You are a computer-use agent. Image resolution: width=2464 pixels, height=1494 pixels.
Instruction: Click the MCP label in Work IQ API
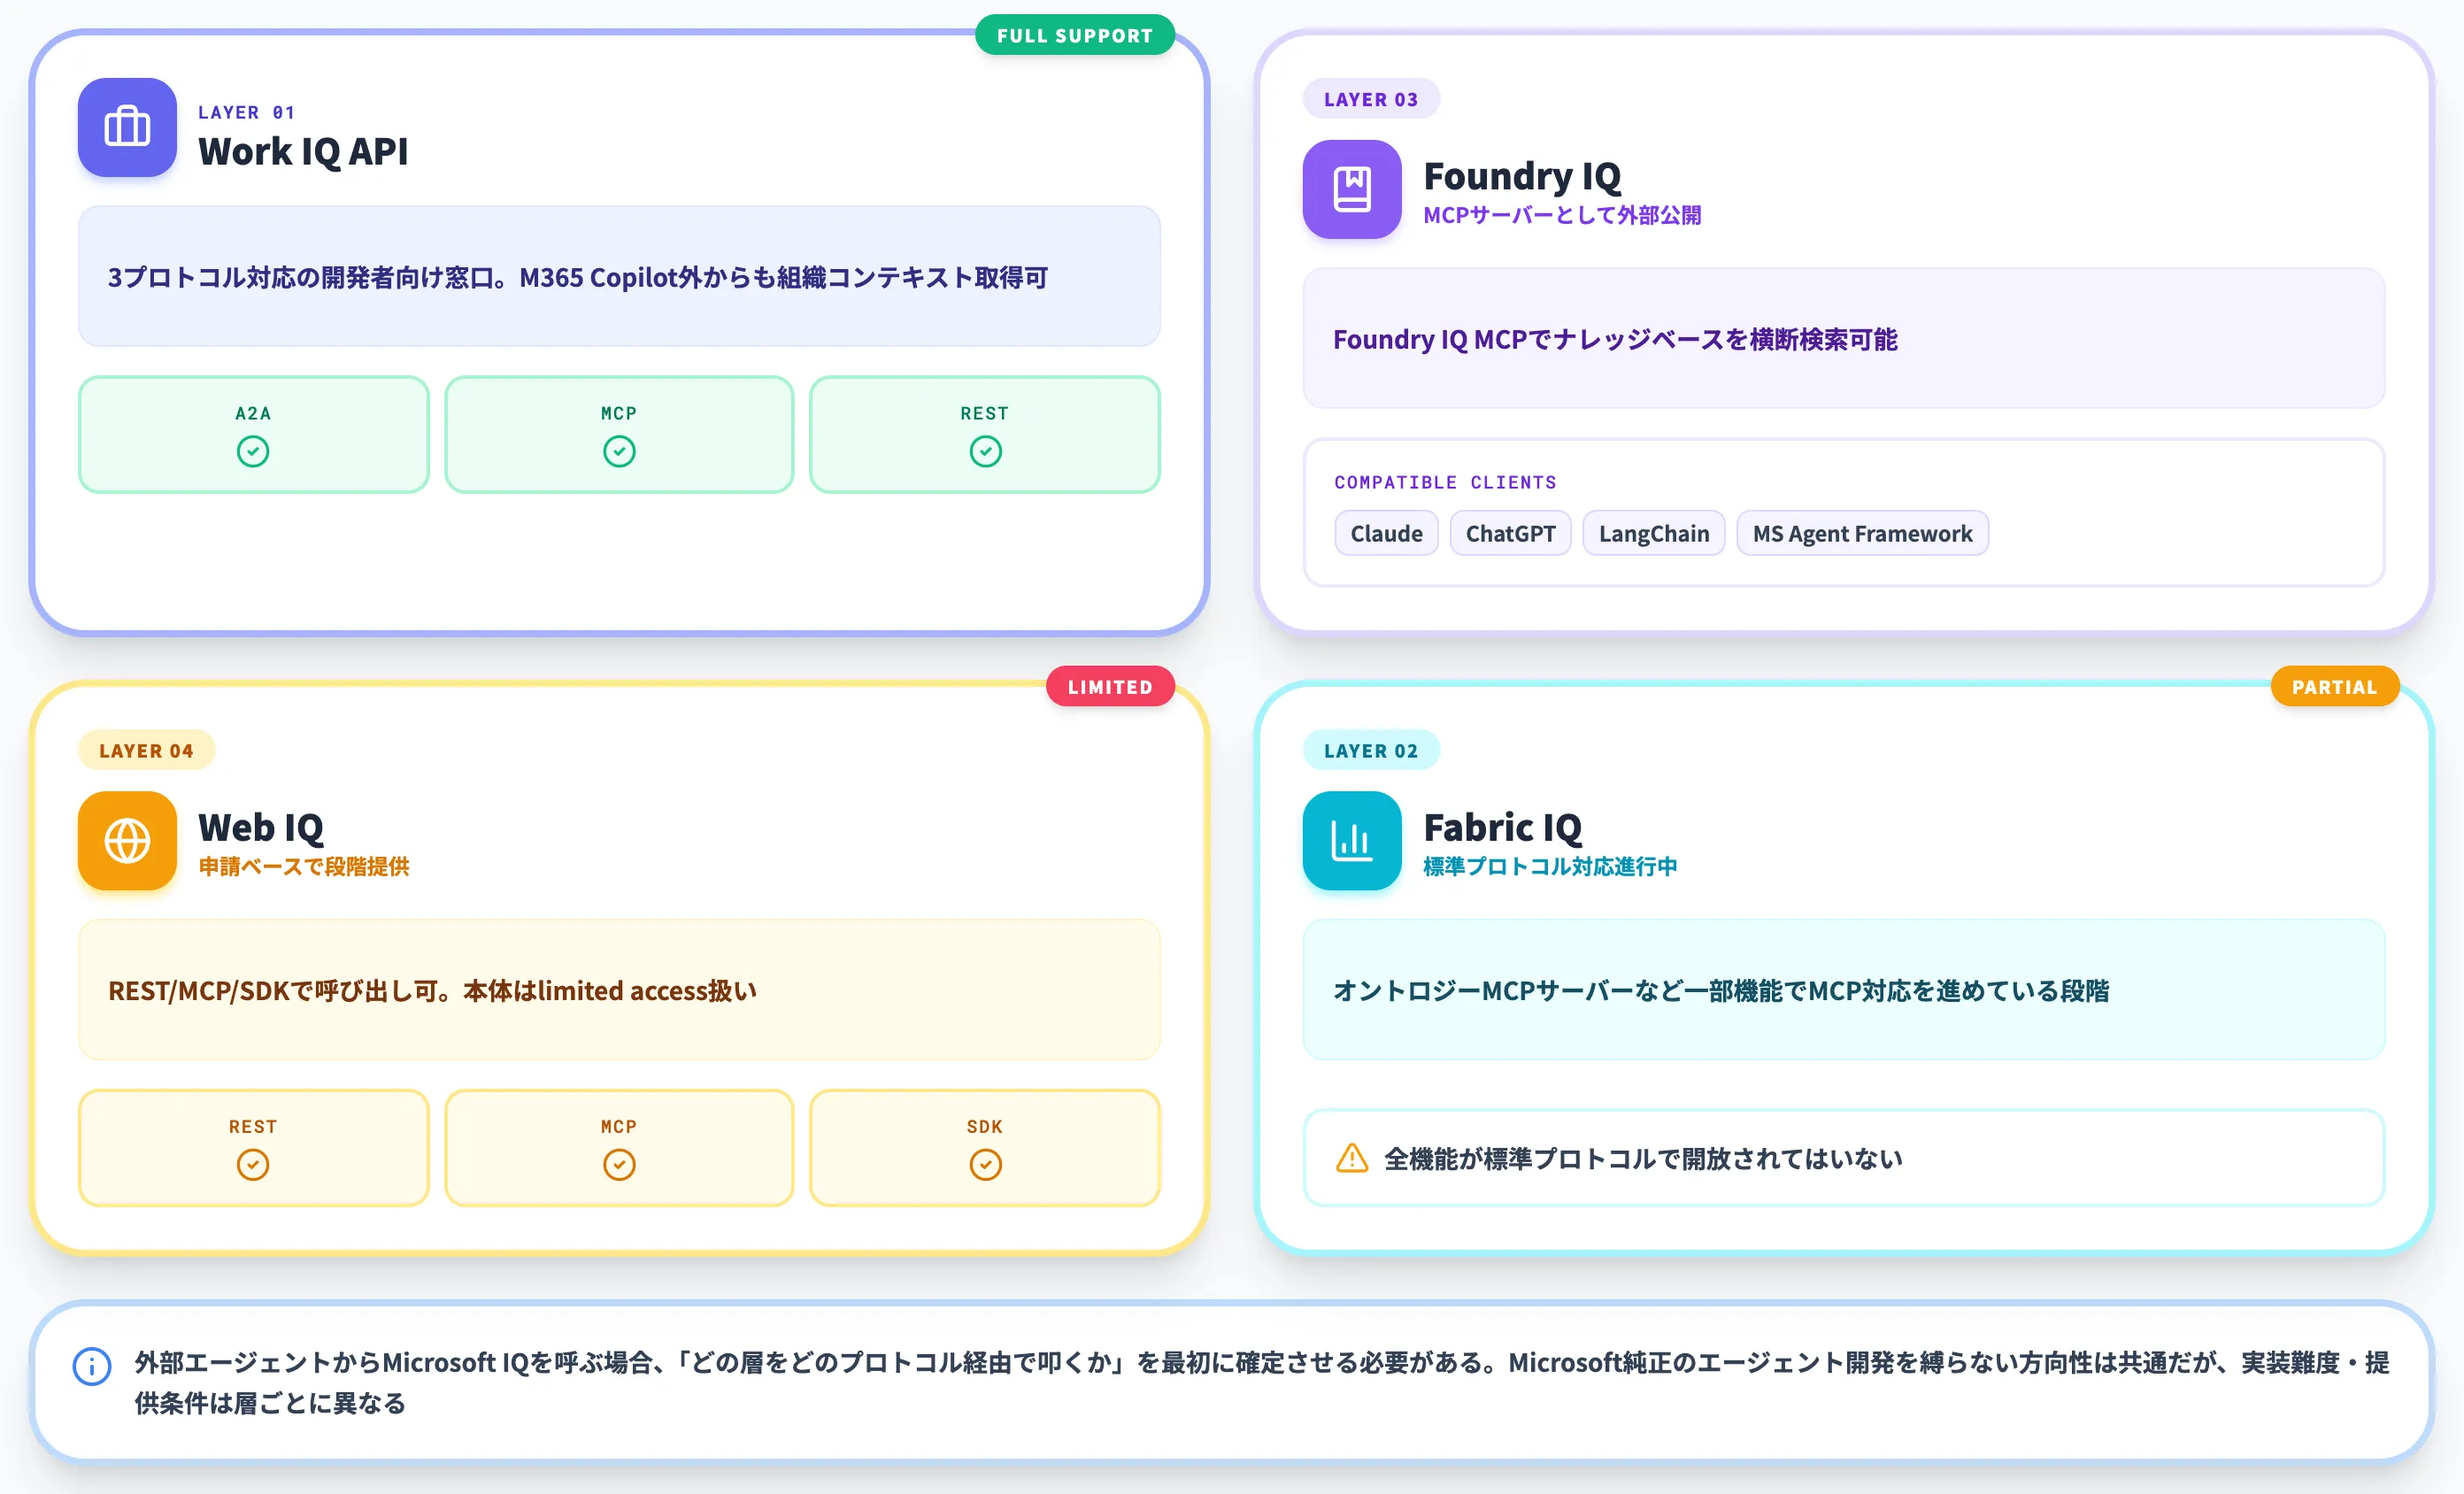click(x=619, y=413)
